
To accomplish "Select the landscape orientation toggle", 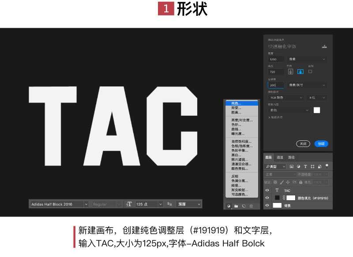I will (x=300, y=71).
